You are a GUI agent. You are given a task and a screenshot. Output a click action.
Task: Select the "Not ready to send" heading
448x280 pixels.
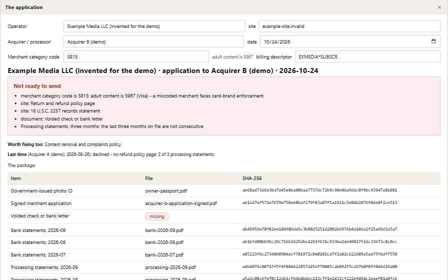[x=37, y=86]
